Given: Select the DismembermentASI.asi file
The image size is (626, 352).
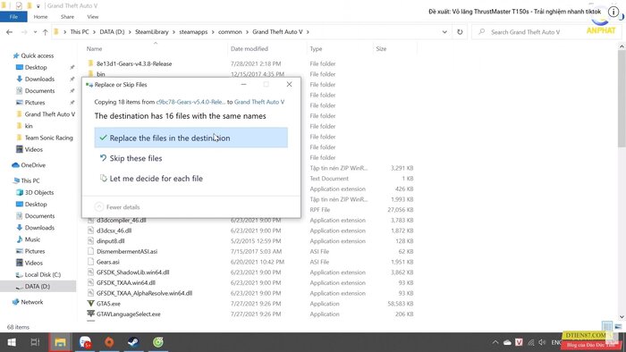Looking at the screenshot, I should coord(127,252).
